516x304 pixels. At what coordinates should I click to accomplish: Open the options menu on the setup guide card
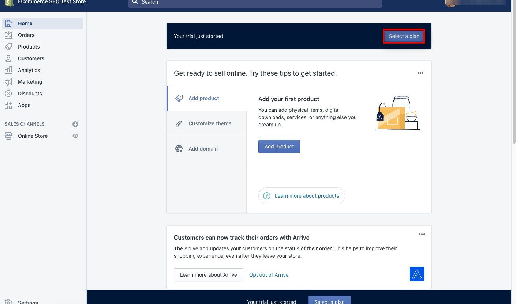coord(420,73)
